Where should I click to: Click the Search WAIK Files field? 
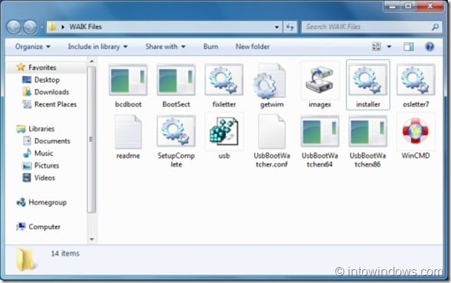[x=371, y=27]
